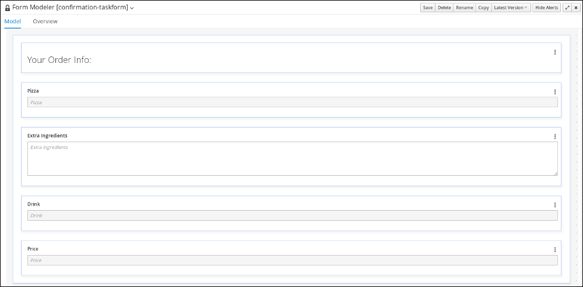The height and width of the screenshot is (287, 583).
Task: Expand chevron next to confirmation-taskform title
Action: tap(132, 8)
